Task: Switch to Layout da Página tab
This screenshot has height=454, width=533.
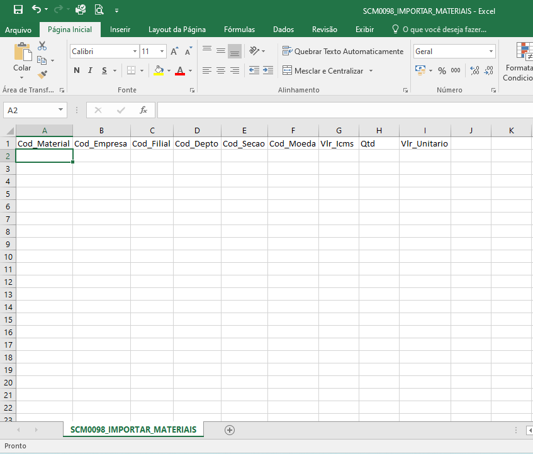Action: click(177, 30)
